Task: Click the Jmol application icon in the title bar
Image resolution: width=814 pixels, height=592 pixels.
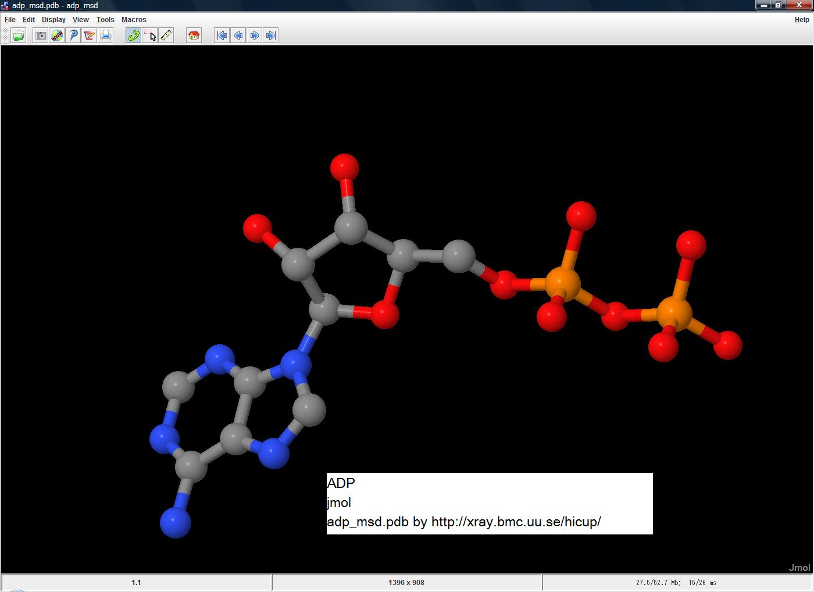Action: click(x=5, y=5)
